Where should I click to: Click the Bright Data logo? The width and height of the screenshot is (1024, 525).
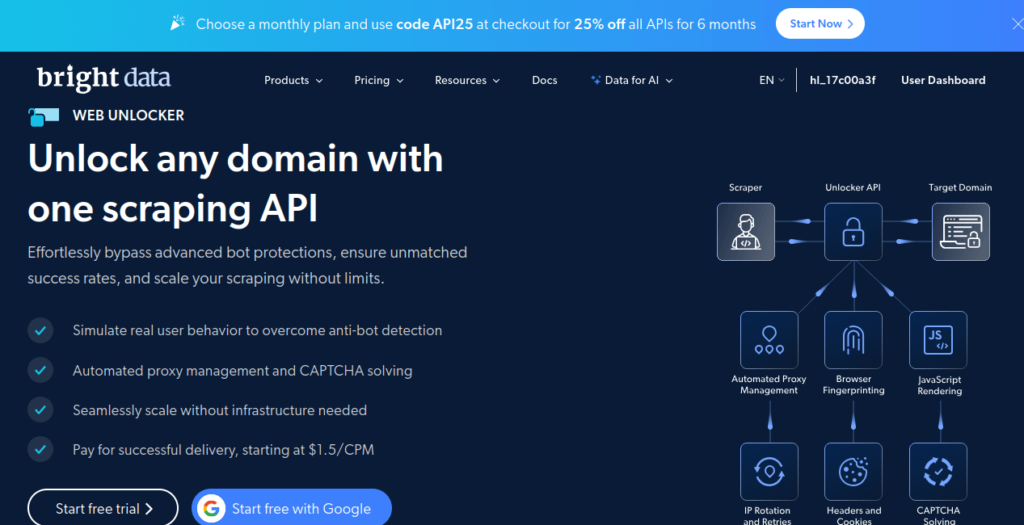coord(103,78)
